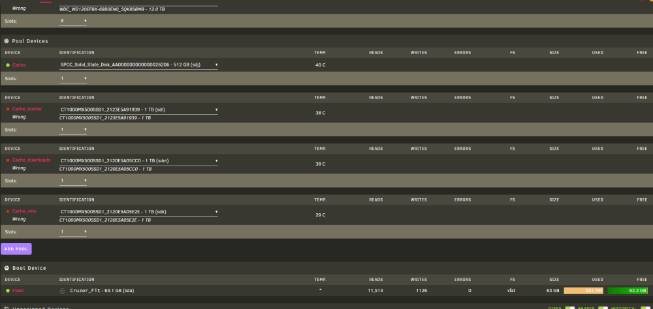The width and height of the screenshot is (653, 309).
Task: Click the green status dot beside Cache
Action: (x=7, y=65)
